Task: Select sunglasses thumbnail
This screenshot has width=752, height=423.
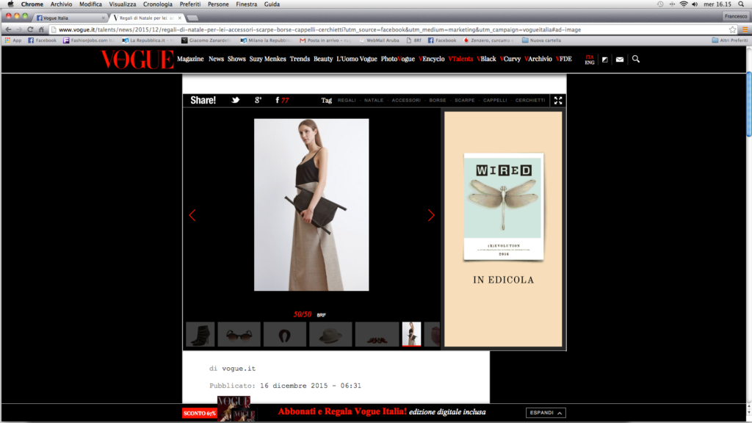Action: [x=239, y=334]
